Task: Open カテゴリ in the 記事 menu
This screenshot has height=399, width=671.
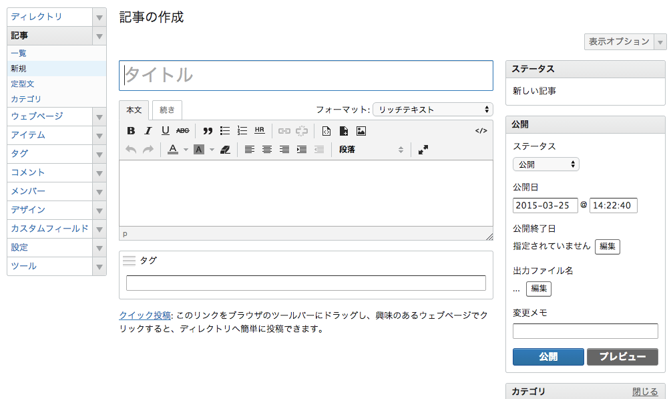Action: (x=25, y=99)
